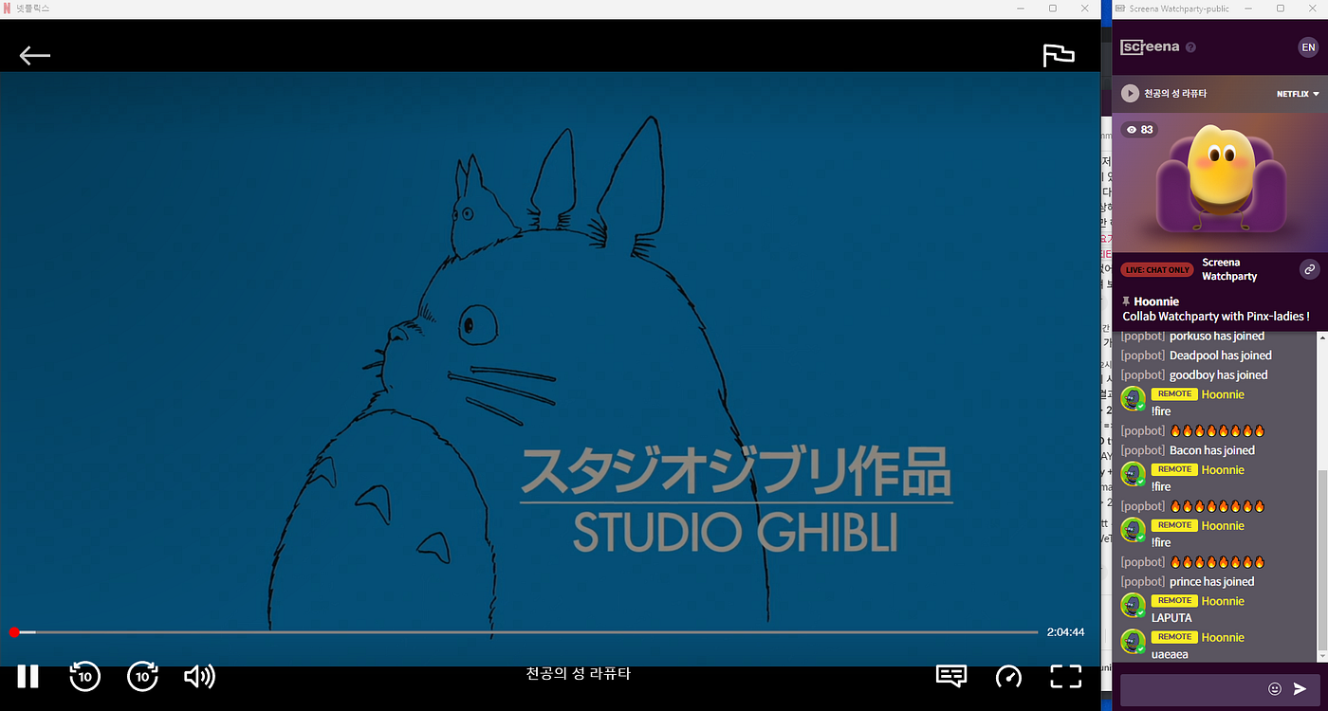Viewport: 1328px width, 711px height.
Task: Click the 2:04:44 remaining time
Action: click(1065, 632)
